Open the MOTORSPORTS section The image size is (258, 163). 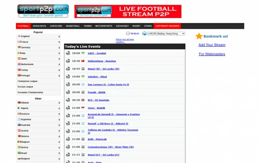coord(104,26)
